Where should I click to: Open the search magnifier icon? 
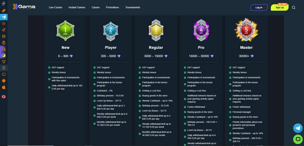coord(293,7)
